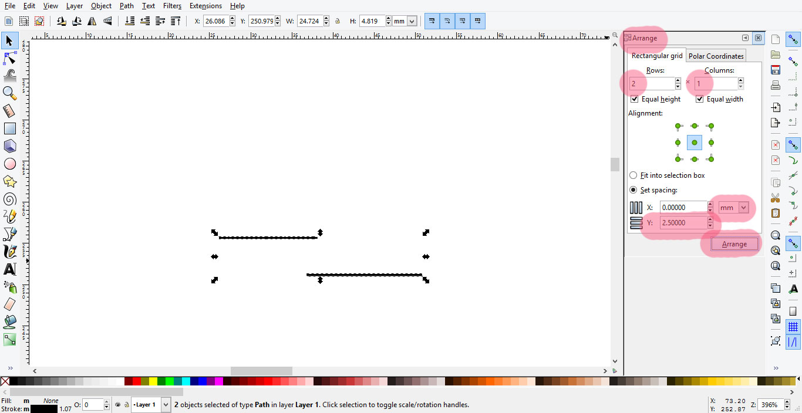Select the Bezier pen tool

click(x=9, y=234)
